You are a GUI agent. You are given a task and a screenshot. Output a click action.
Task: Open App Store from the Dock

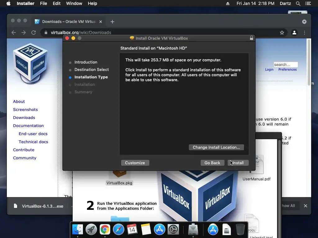tap(160, 230)
